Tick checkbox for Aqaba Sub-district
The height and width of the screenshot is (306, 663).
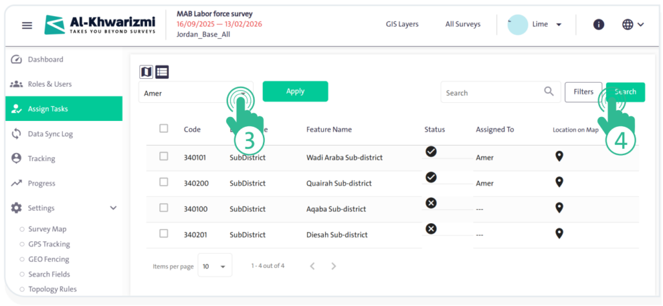pyautogui.click(x=164, y=208)
